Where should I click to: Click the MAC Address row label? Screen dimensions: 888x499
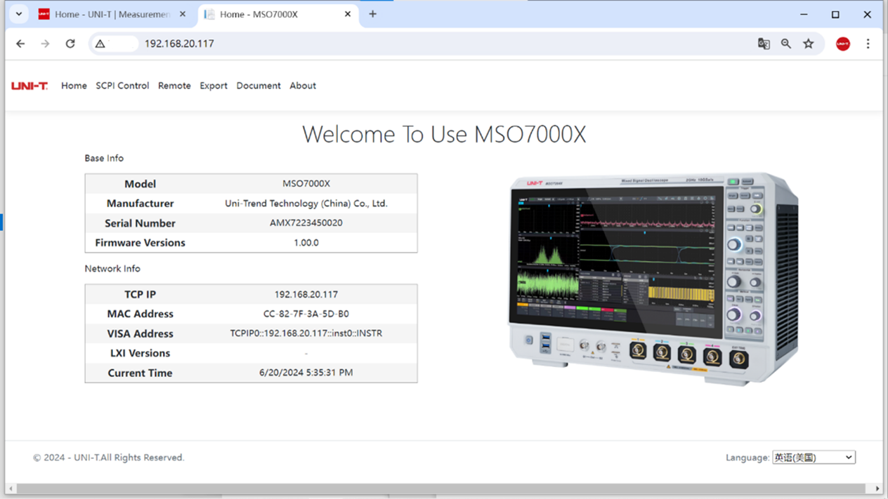[140, 314]
